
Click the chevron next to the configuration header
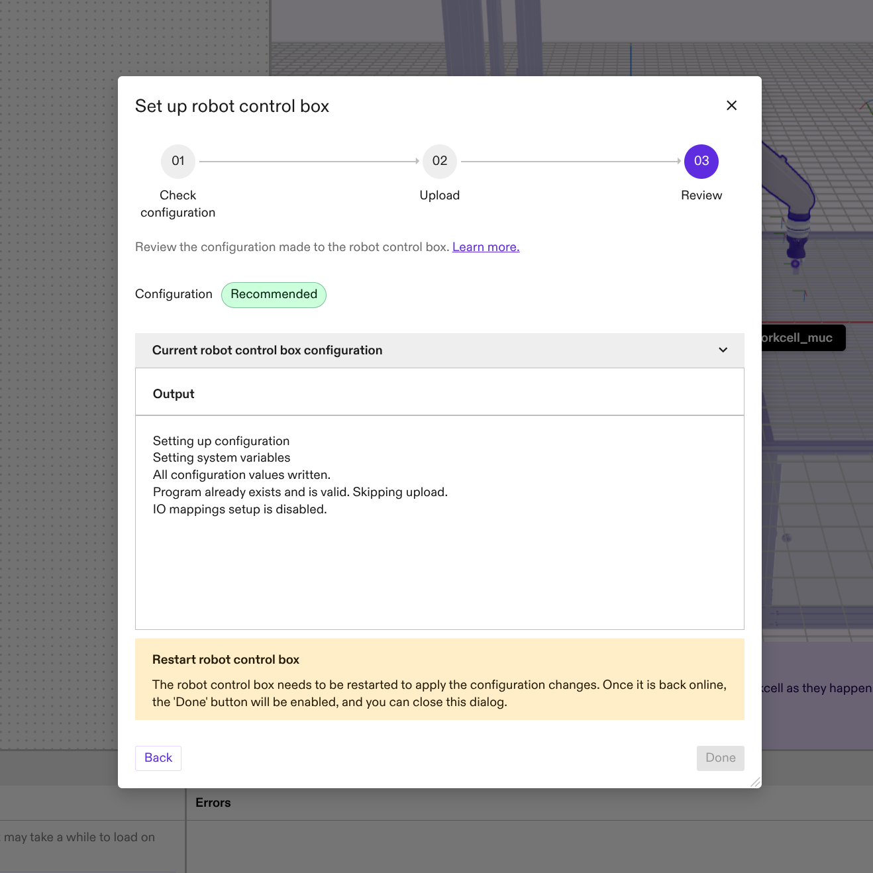(x=723, y=350)
